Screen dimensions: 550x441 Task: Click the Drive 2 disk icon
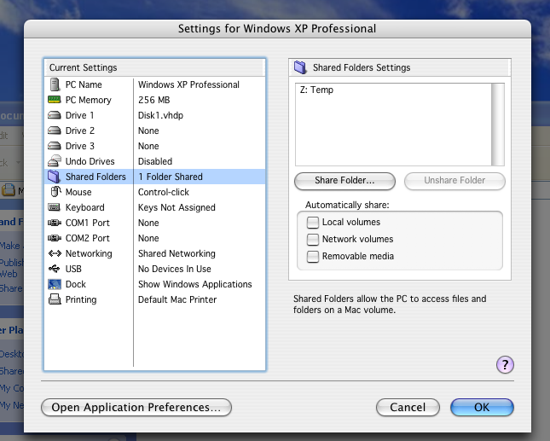pyautogui.click(x=55, y=131)
